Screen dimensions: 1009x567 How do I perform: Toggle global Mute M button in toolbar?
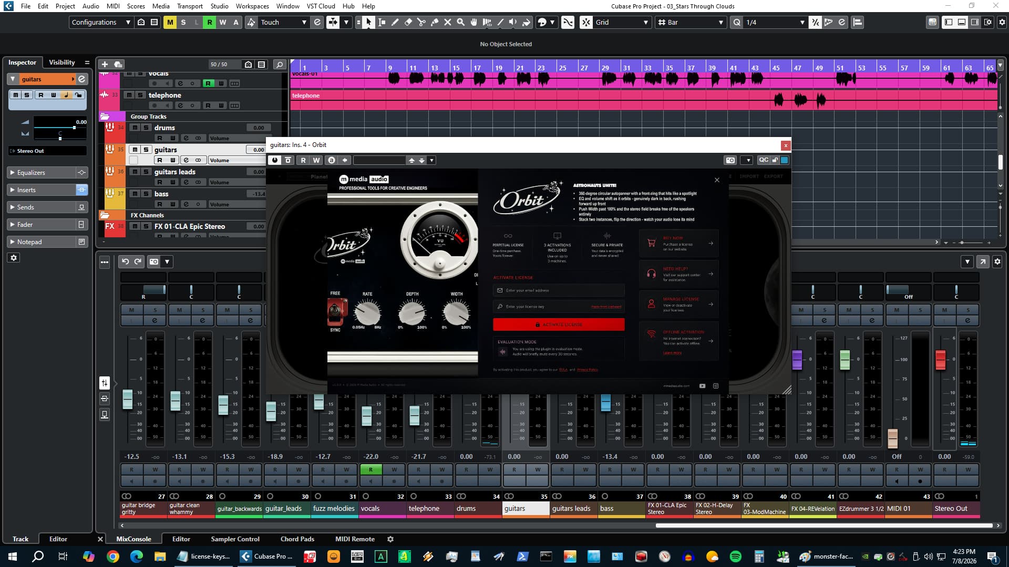pos(170,22)
